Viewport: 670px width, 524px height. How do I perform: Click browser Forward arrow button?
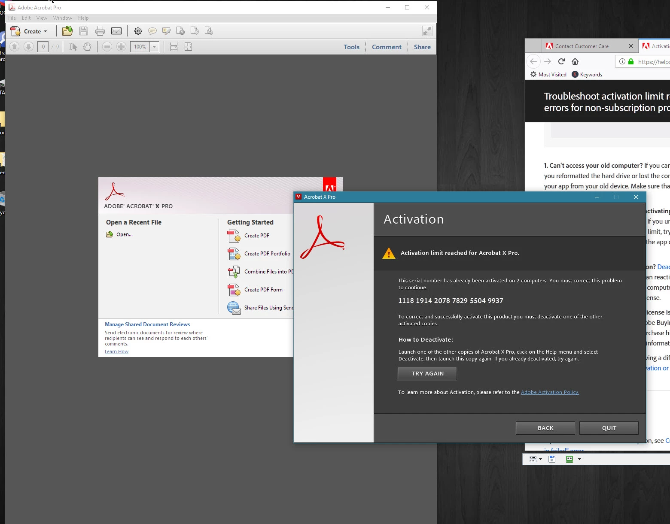[548, 61]
